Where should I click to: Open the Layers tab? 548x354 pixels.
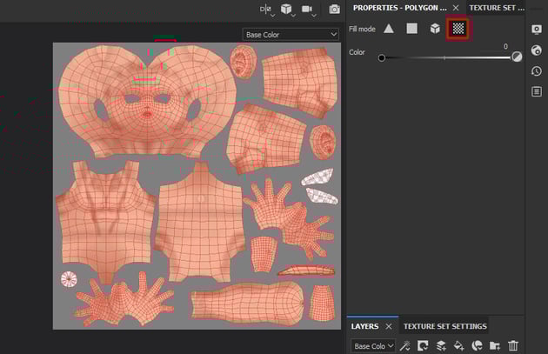click(x=364, y=326)
